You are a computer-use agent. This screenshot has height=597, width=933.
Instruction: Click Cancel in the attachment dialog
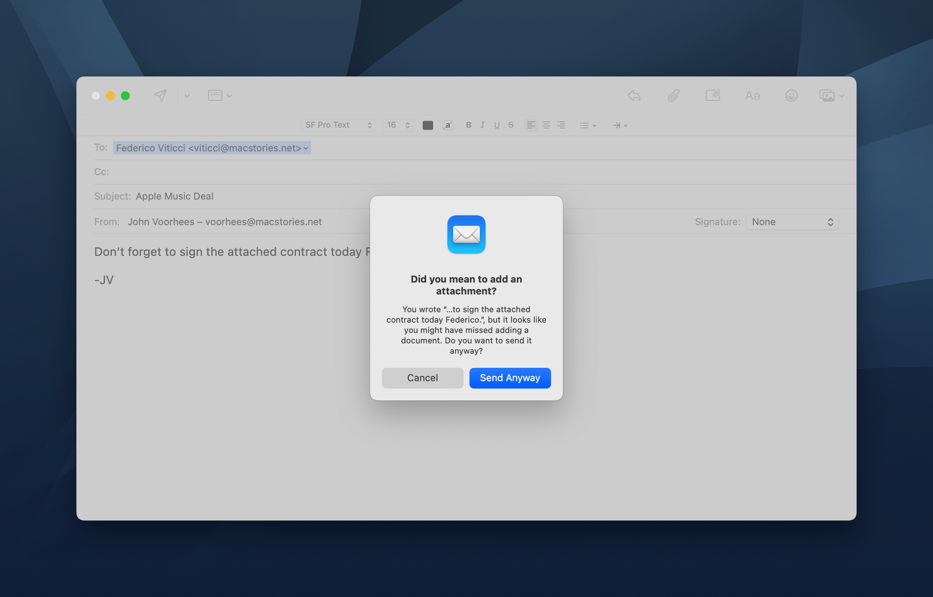coord(422,378)
